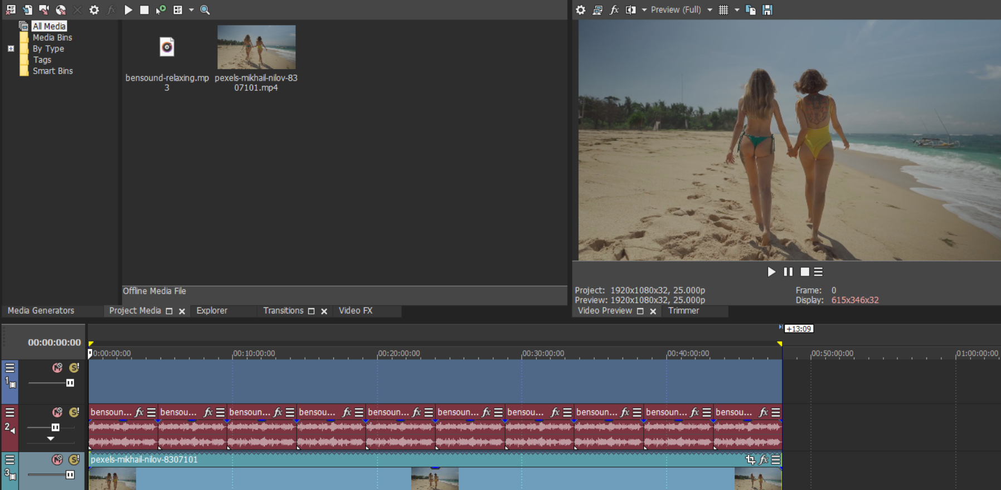
Task: Switch to the Transitions tab
Action: [x=283, y=311]
